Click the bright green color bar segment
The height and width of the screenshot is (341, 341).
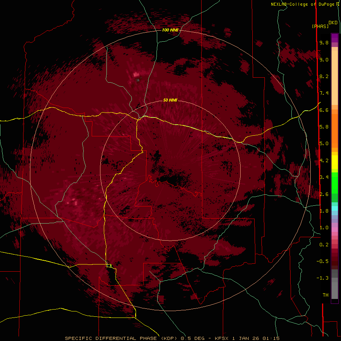(335, 183)
